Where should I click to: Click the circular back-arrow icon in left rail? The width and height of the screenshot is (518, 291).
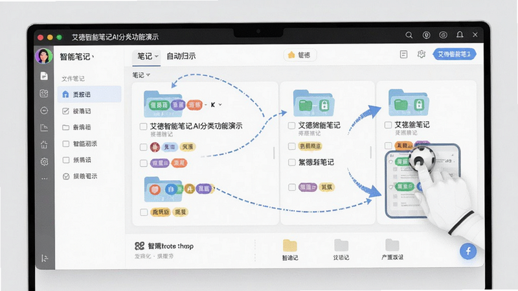44,110
